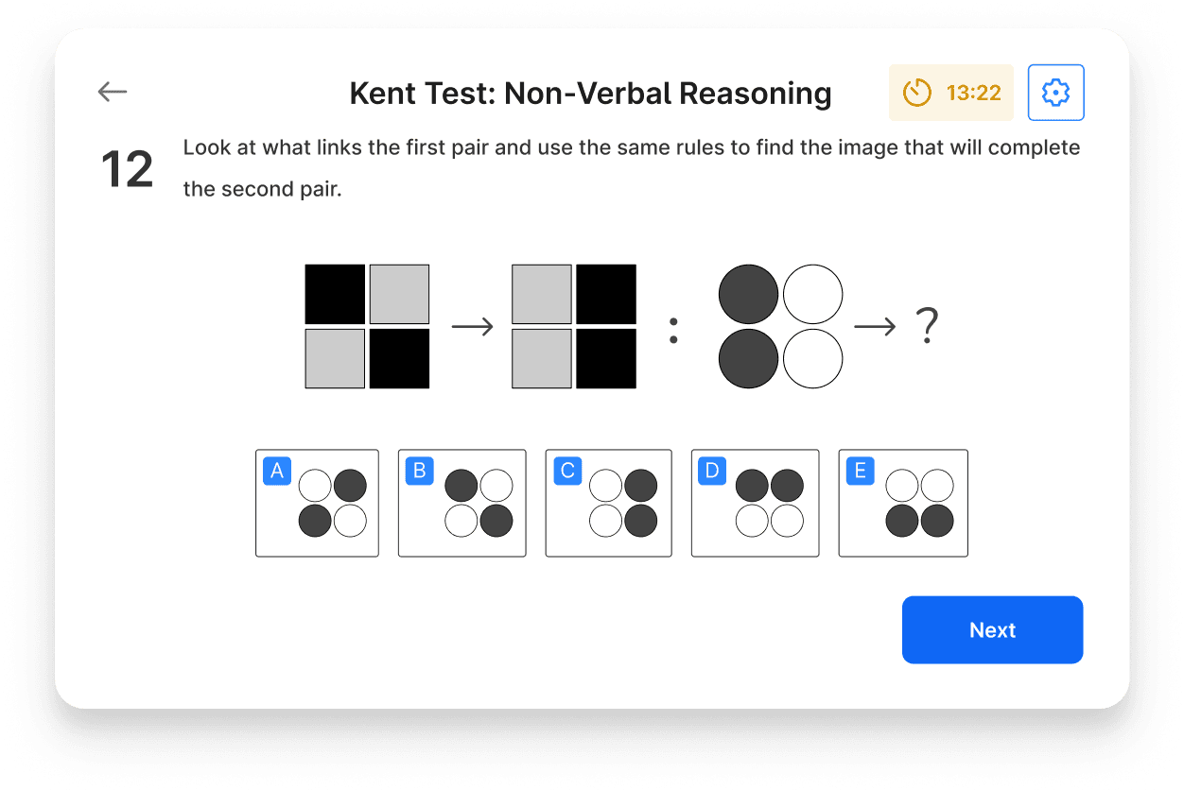Click the Kent Test heading
1184x790 pixels.
click(591, 93)
